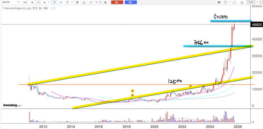Click the load chart cloud icon
263x129 pixels.
(x=234, y=2)
